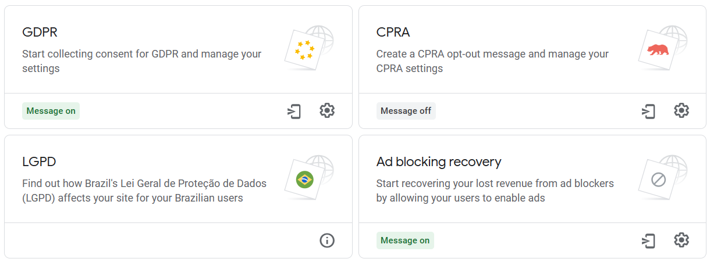Click CPRA "Message off" status badge

pos(406,111)
